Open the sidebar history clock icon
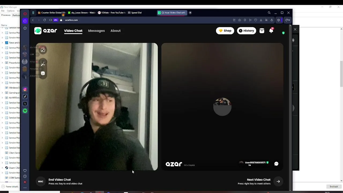This screenshot has width=343, height=193. pyautogui.click(x=25, y=176)
